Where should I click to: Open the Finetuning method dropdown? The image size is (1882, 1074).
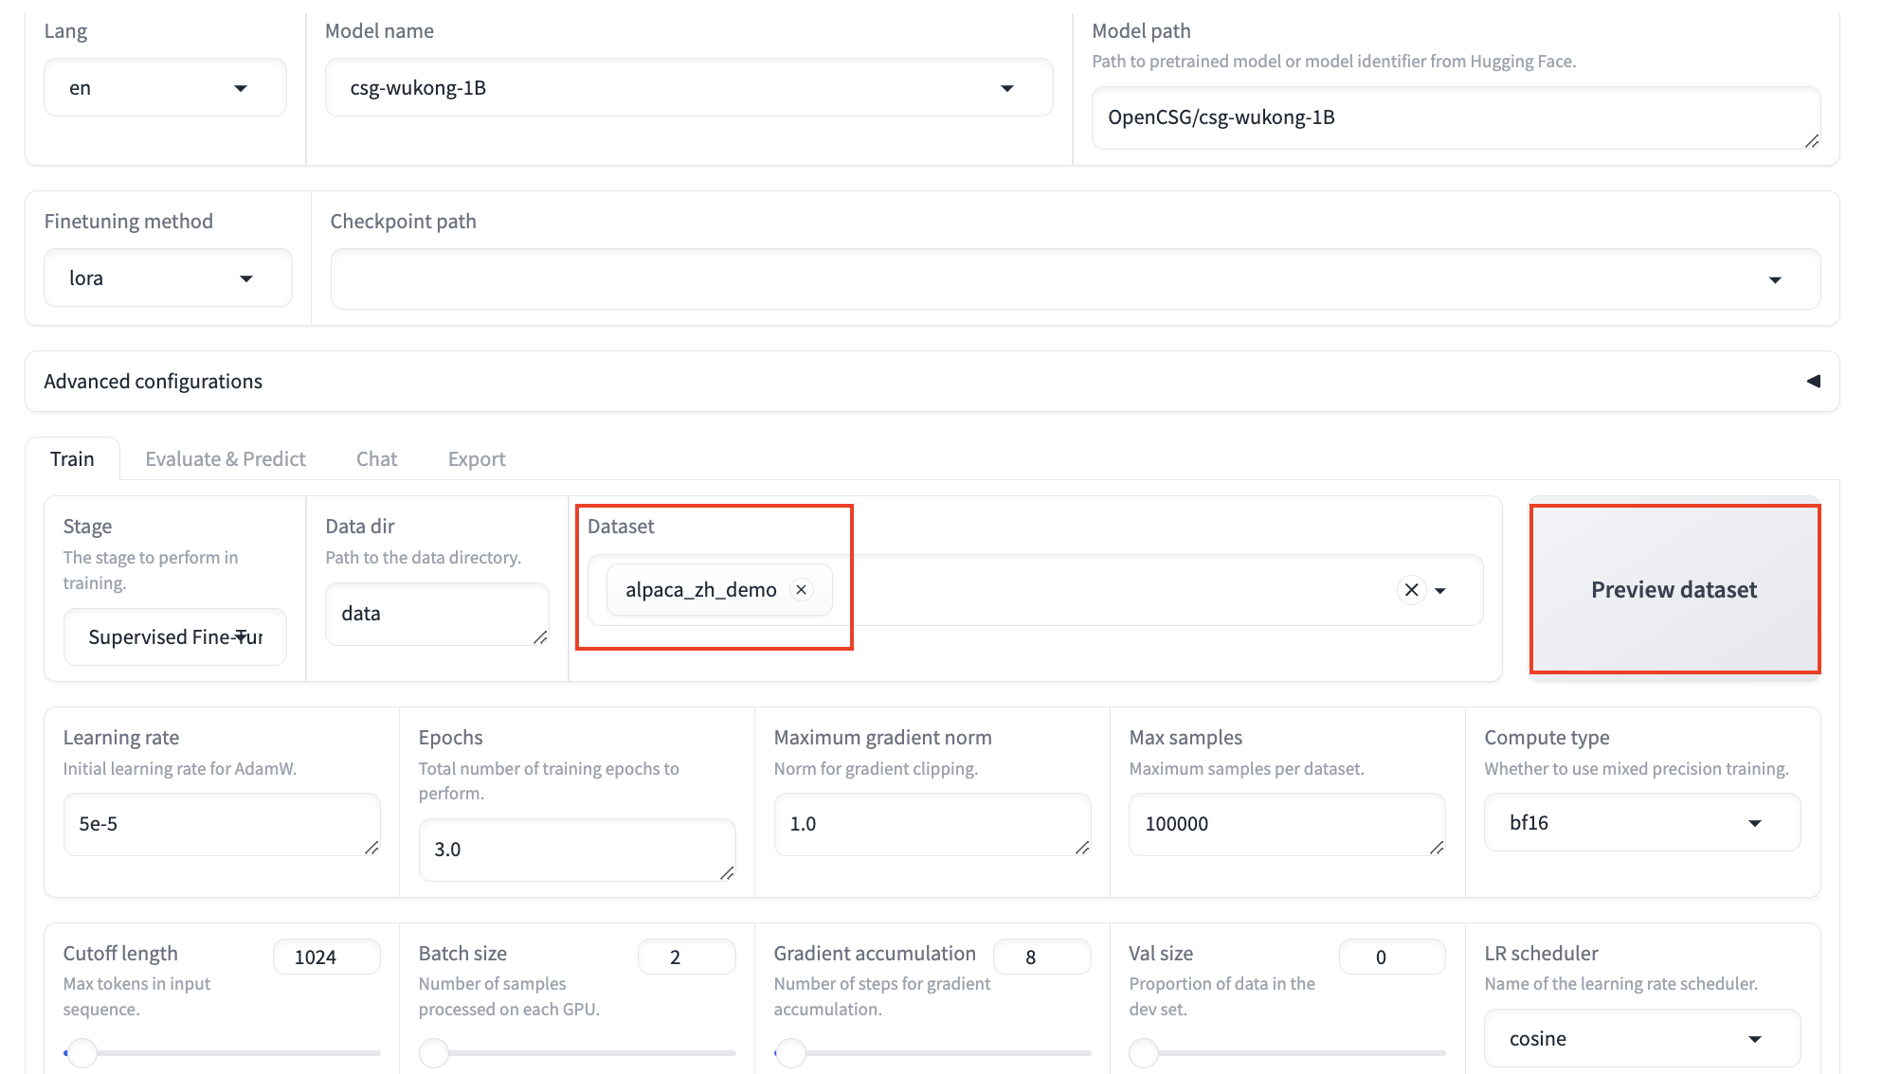pyautogui.click(x=168, y=278)
